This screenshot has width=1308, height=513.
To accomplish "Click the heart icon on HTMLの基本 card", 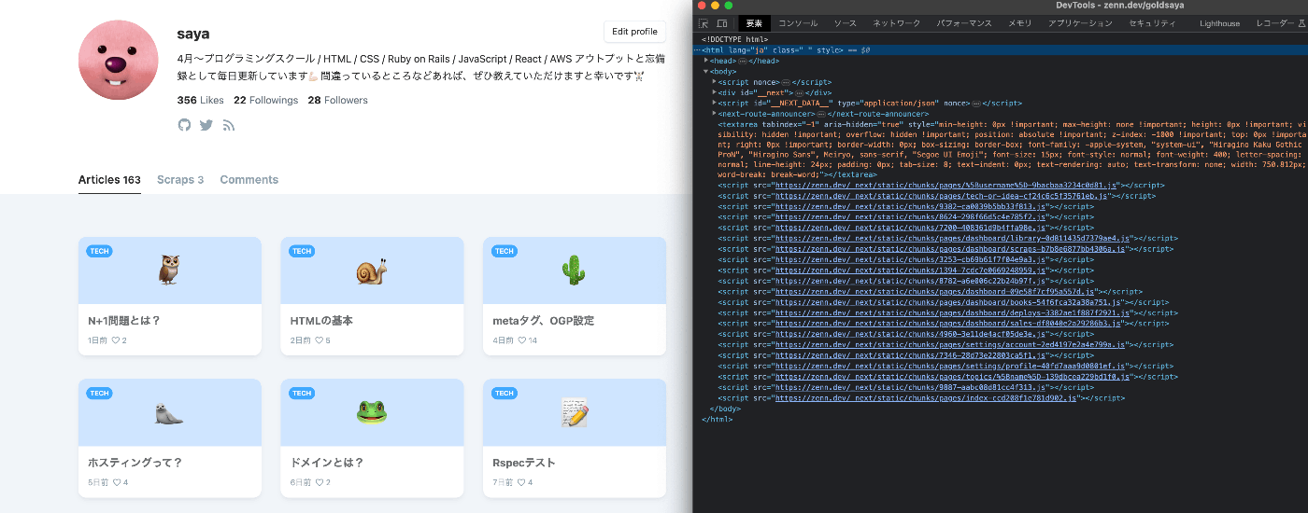I will (319, 340).
